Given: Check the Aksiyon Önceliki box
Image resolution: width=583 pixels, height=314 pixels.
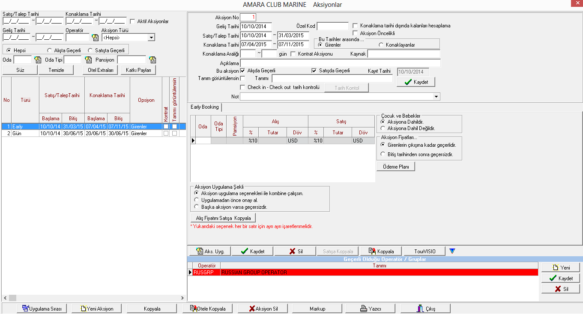Looking at the screenshot, I should (355, 33).
